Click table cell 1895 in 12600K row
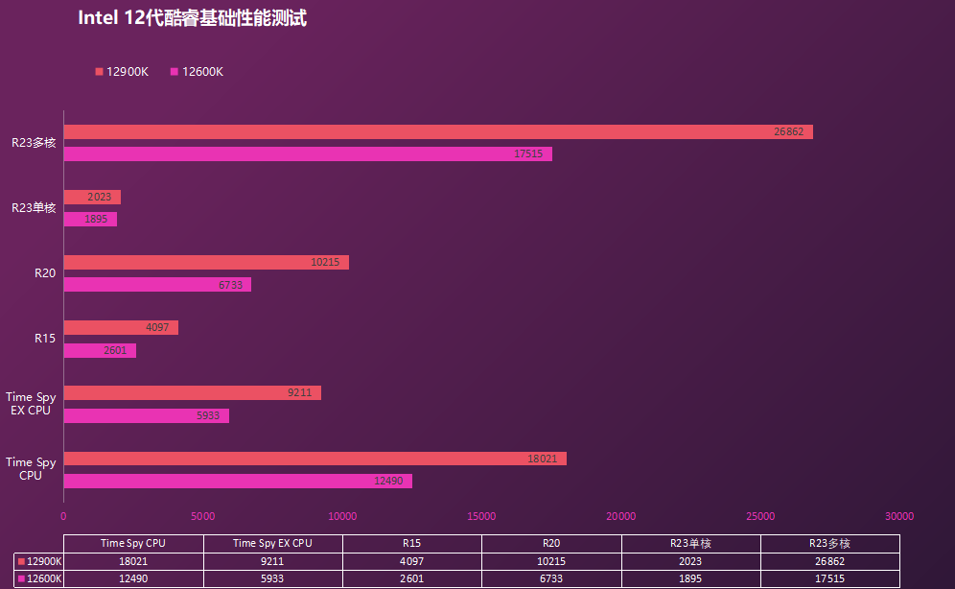This screenshot has height=589, width=955. 690,578
